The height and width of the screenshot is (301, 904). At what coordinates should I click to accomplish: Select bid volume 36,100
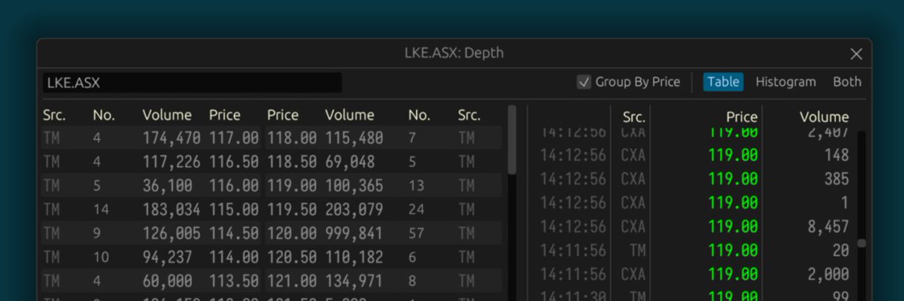[x=167, y=185]
